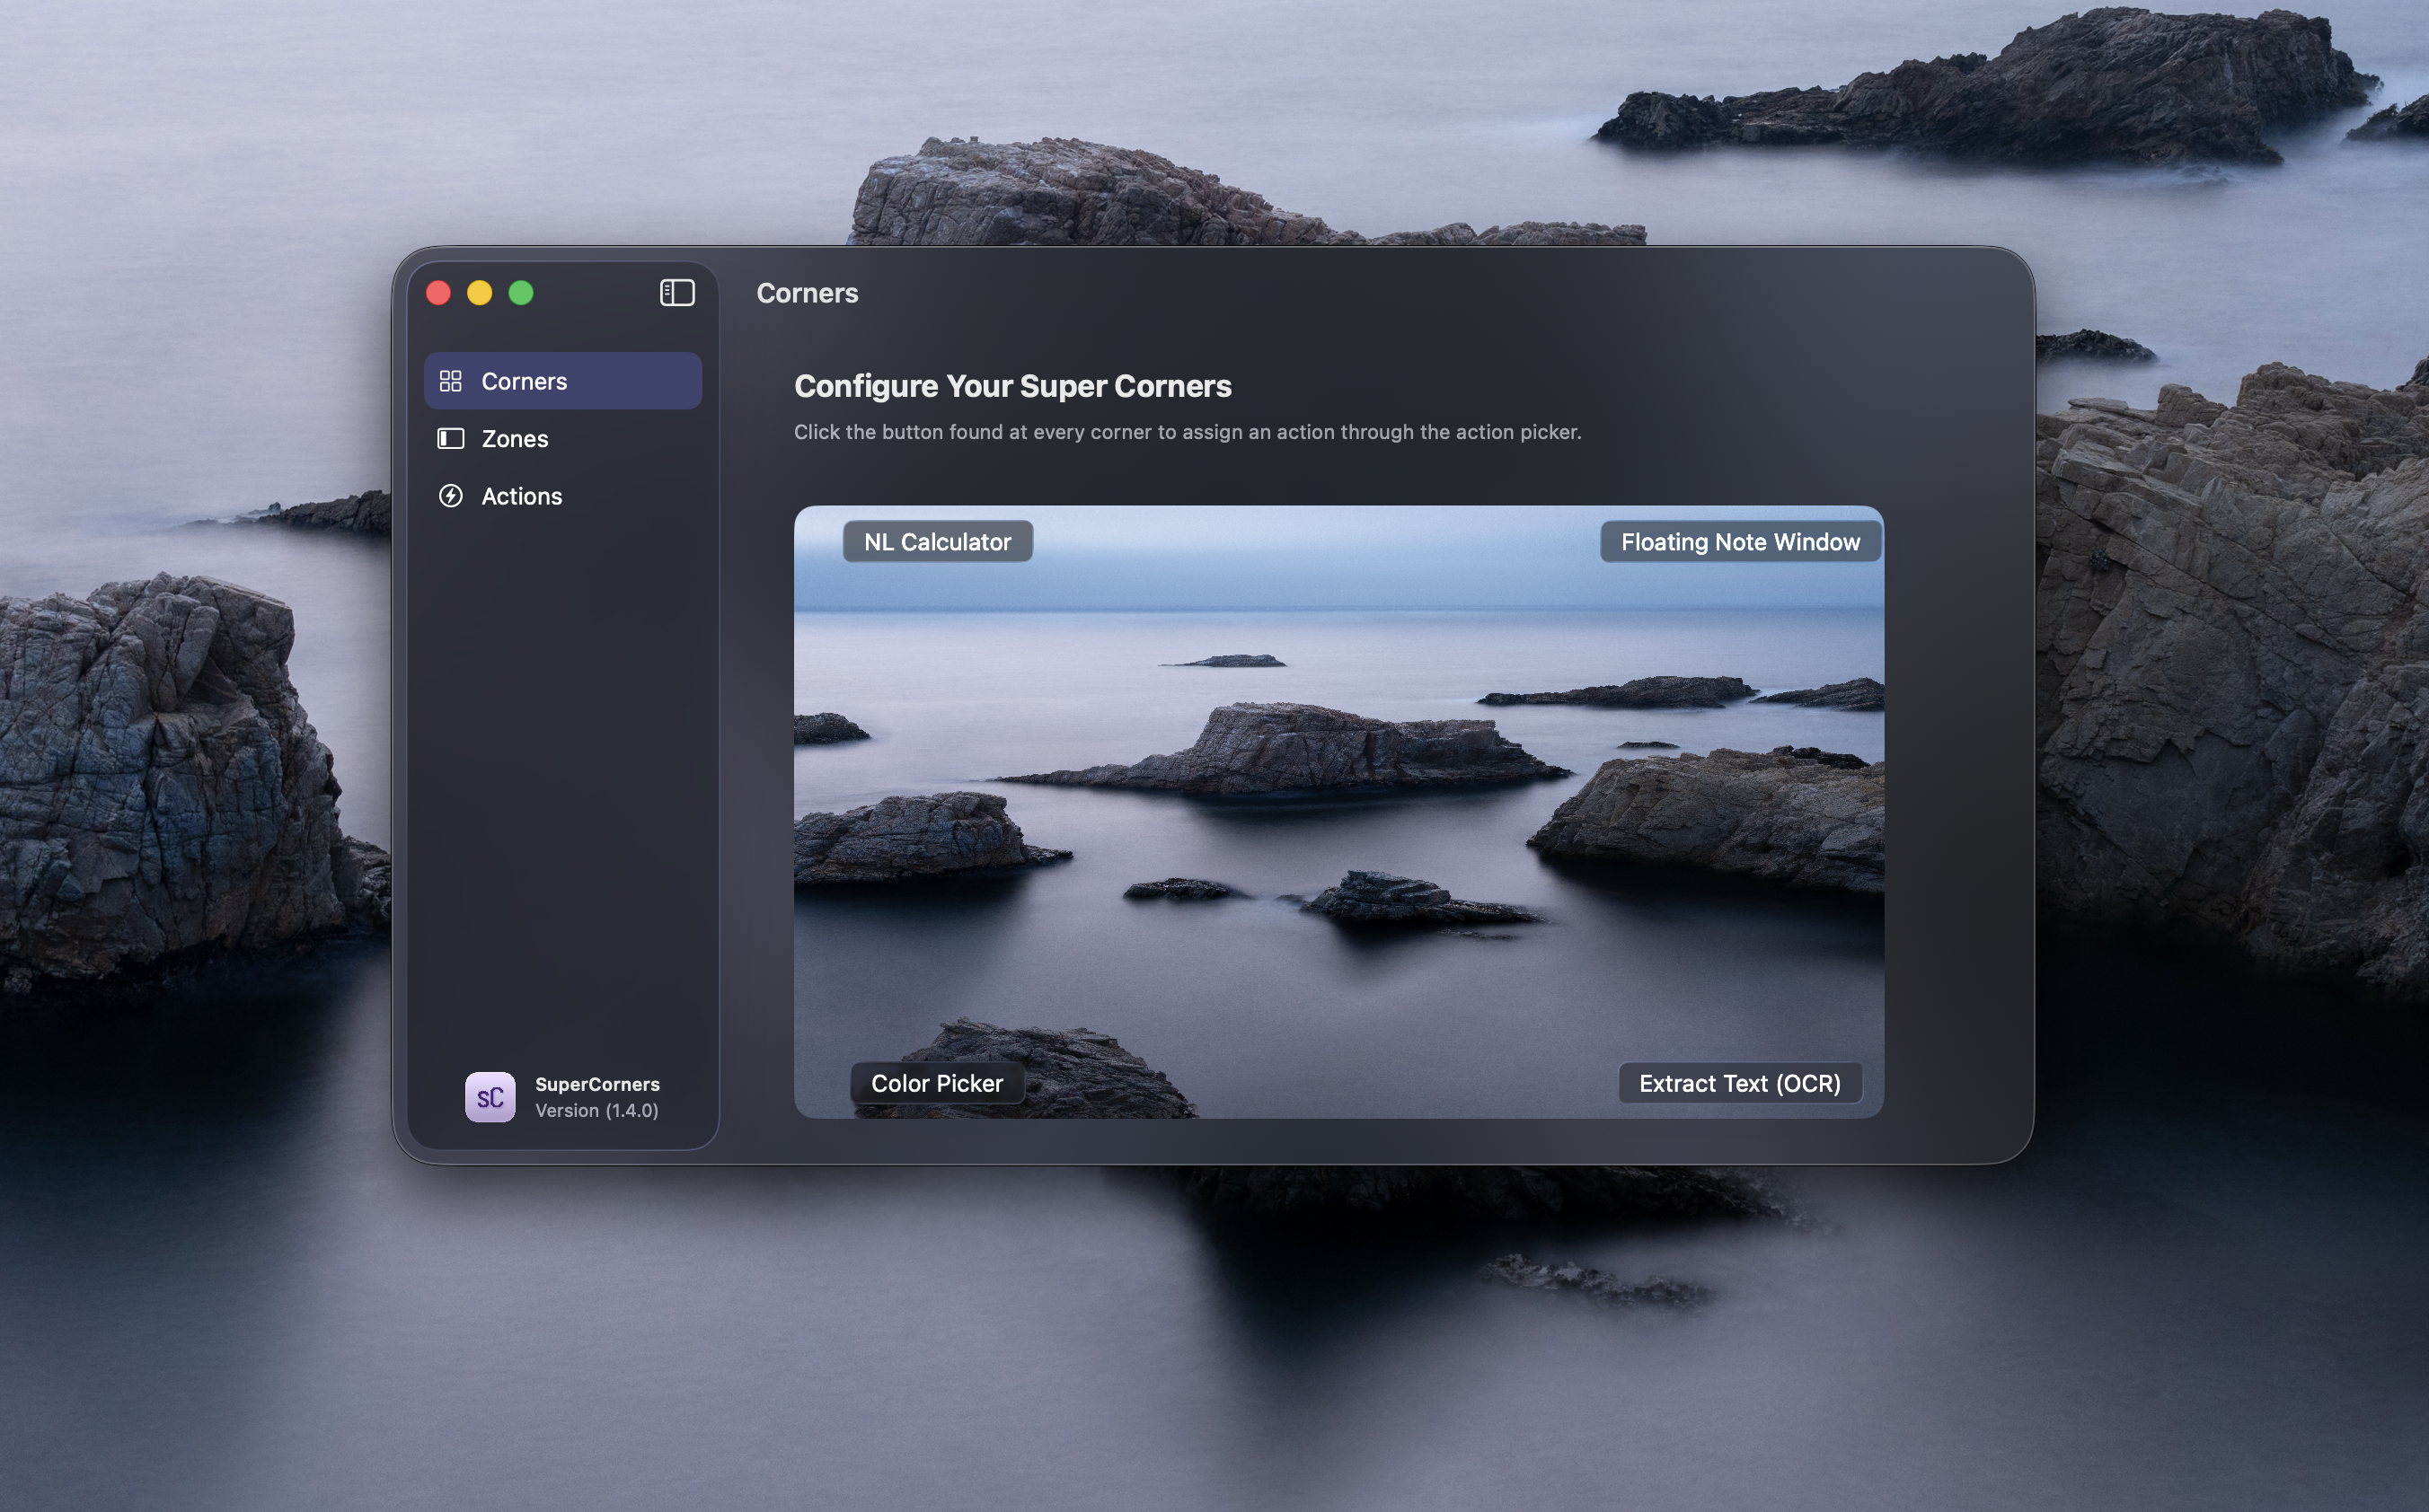Select the Corners sidebar label

[x=525, y=381]
